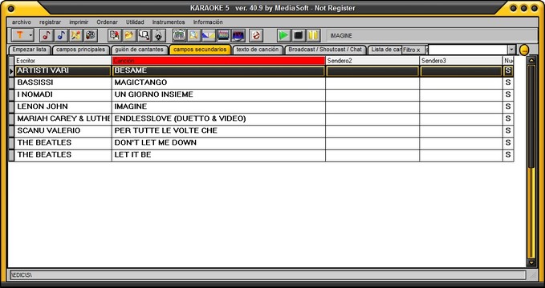
Task: Click the open folder icon
Action: [129, 35]
